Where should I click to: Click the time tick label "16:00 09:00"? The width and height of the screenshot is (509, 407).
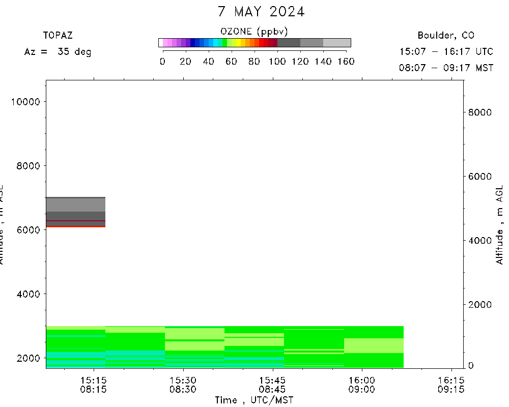[x=361, y=385]
